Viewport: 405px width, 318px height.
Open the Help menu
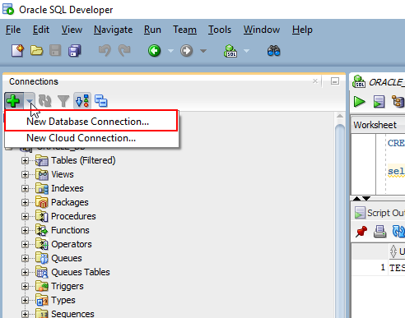point(302,30)
